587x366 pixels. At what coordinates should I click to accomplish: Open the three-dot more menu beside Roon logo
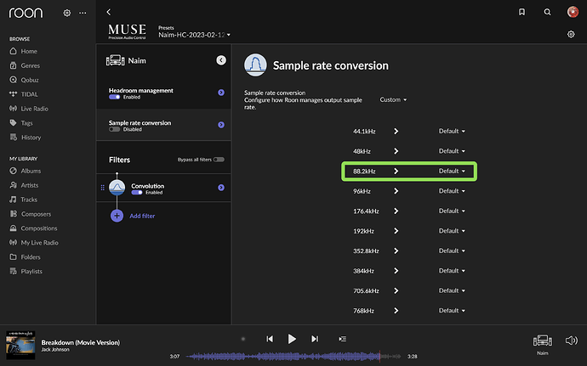pos(83,13)
